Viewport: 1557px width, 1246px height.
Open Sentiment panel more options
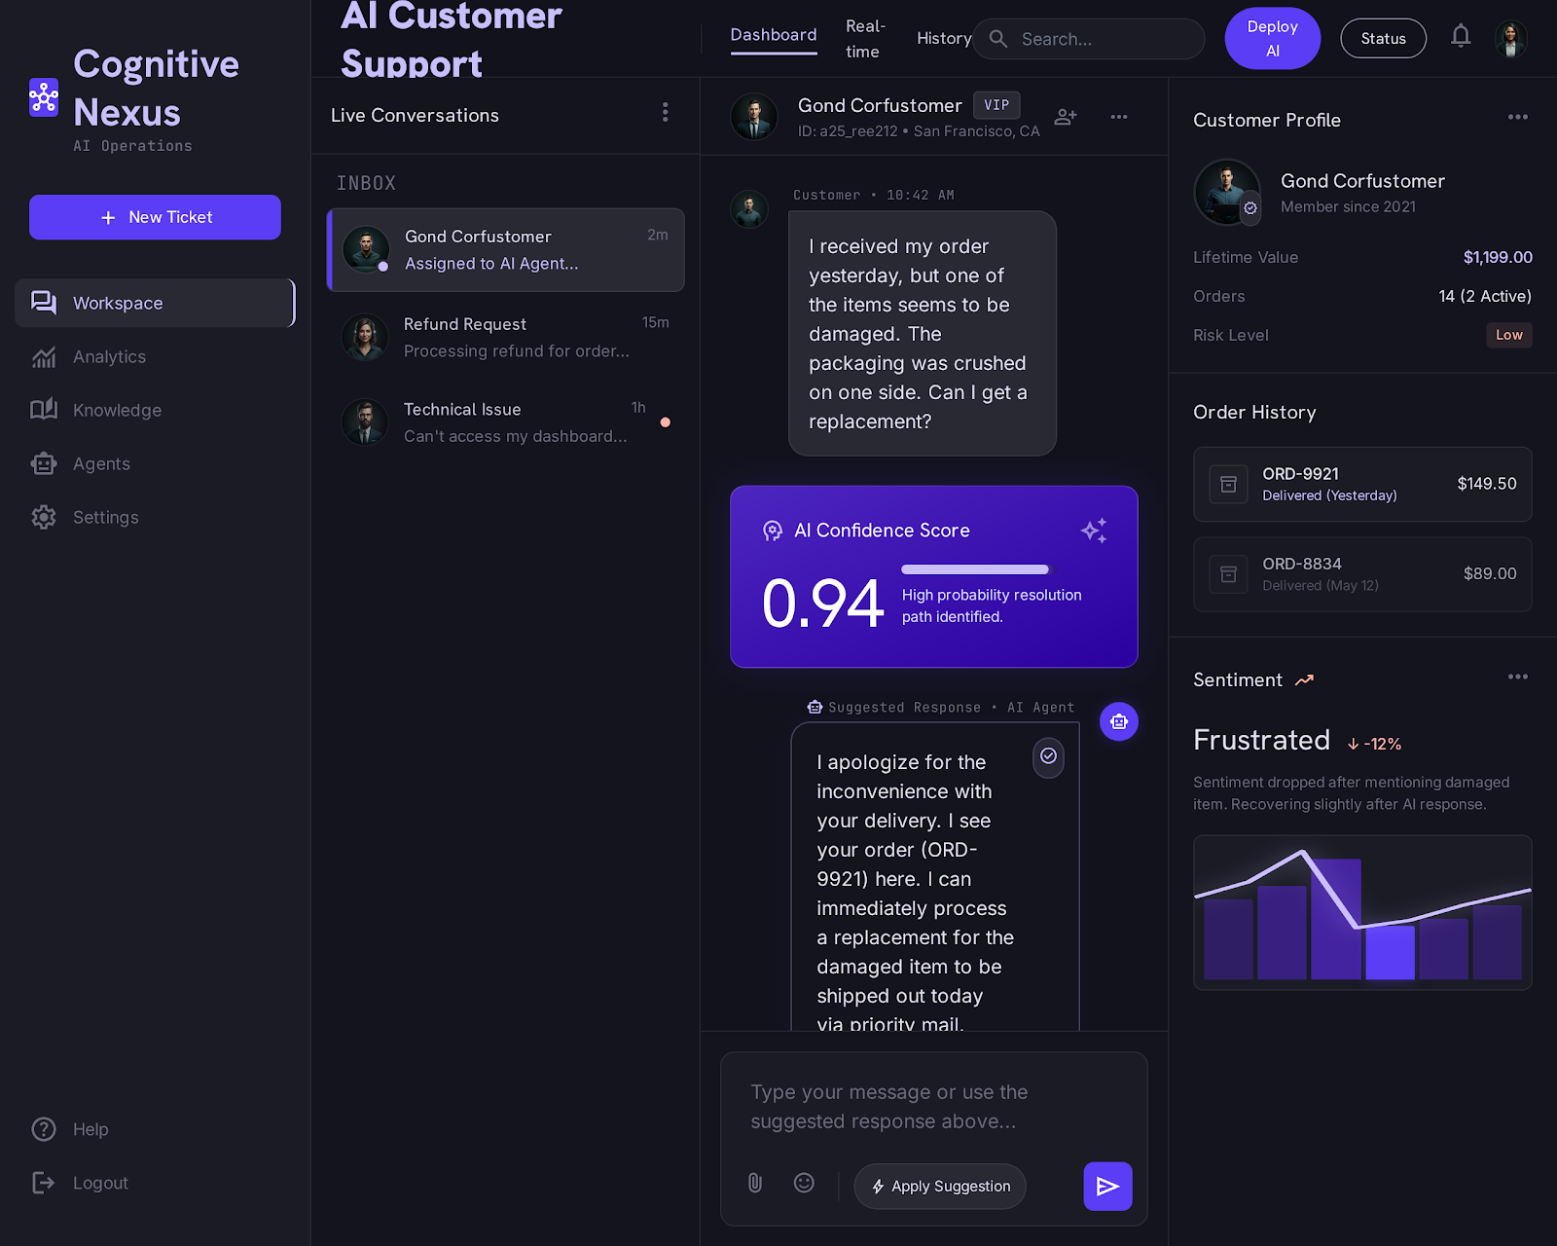point(1518,677)
